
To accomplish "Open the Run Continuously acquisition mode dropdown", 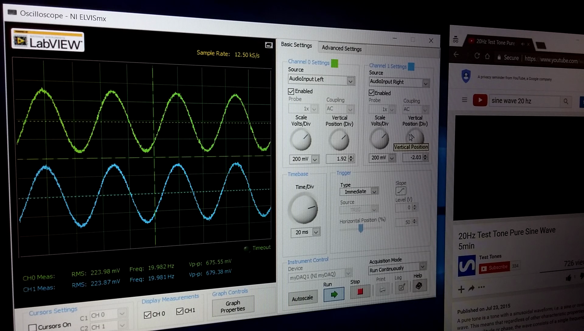I will pos(422,266).
